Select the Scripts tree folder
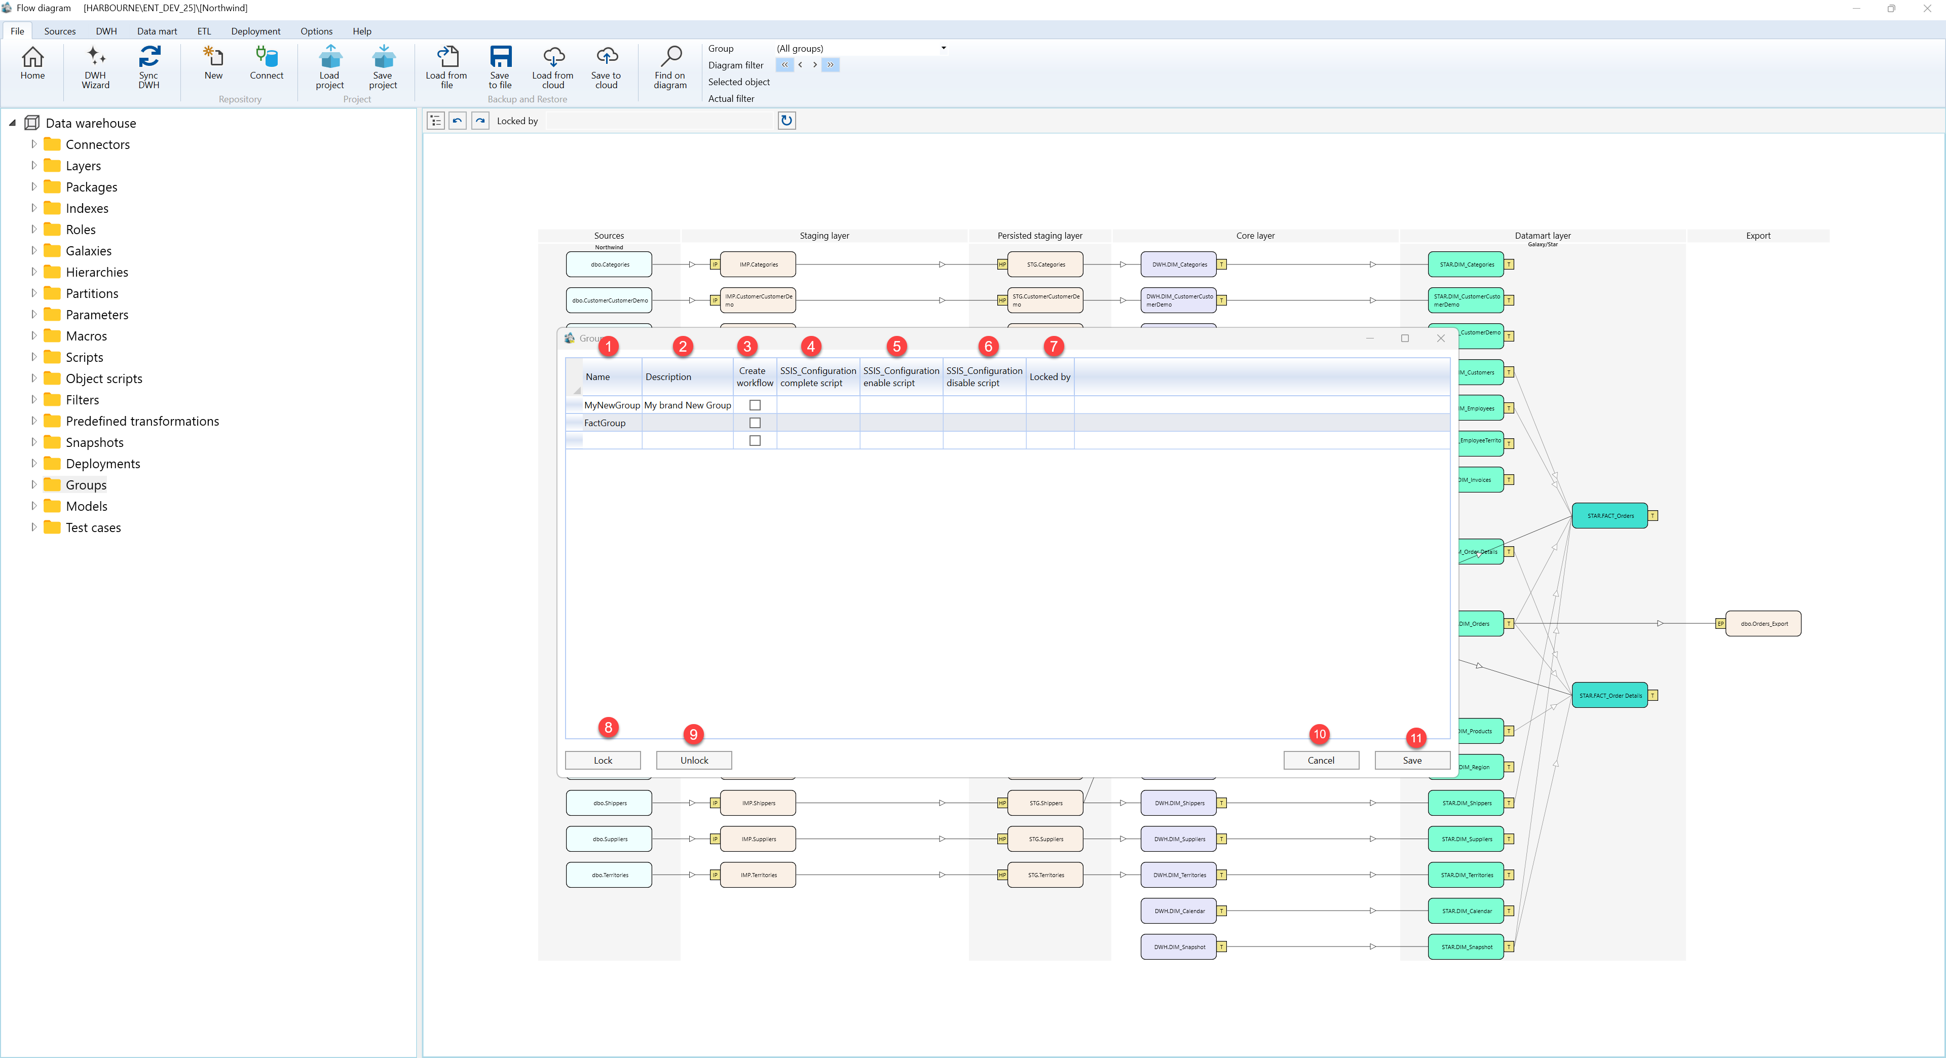 [x=84, y=357]
